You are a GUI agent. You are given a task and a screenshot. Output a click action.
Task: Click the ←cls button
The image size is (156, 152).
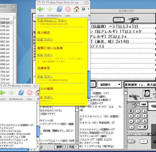(131, 141)
